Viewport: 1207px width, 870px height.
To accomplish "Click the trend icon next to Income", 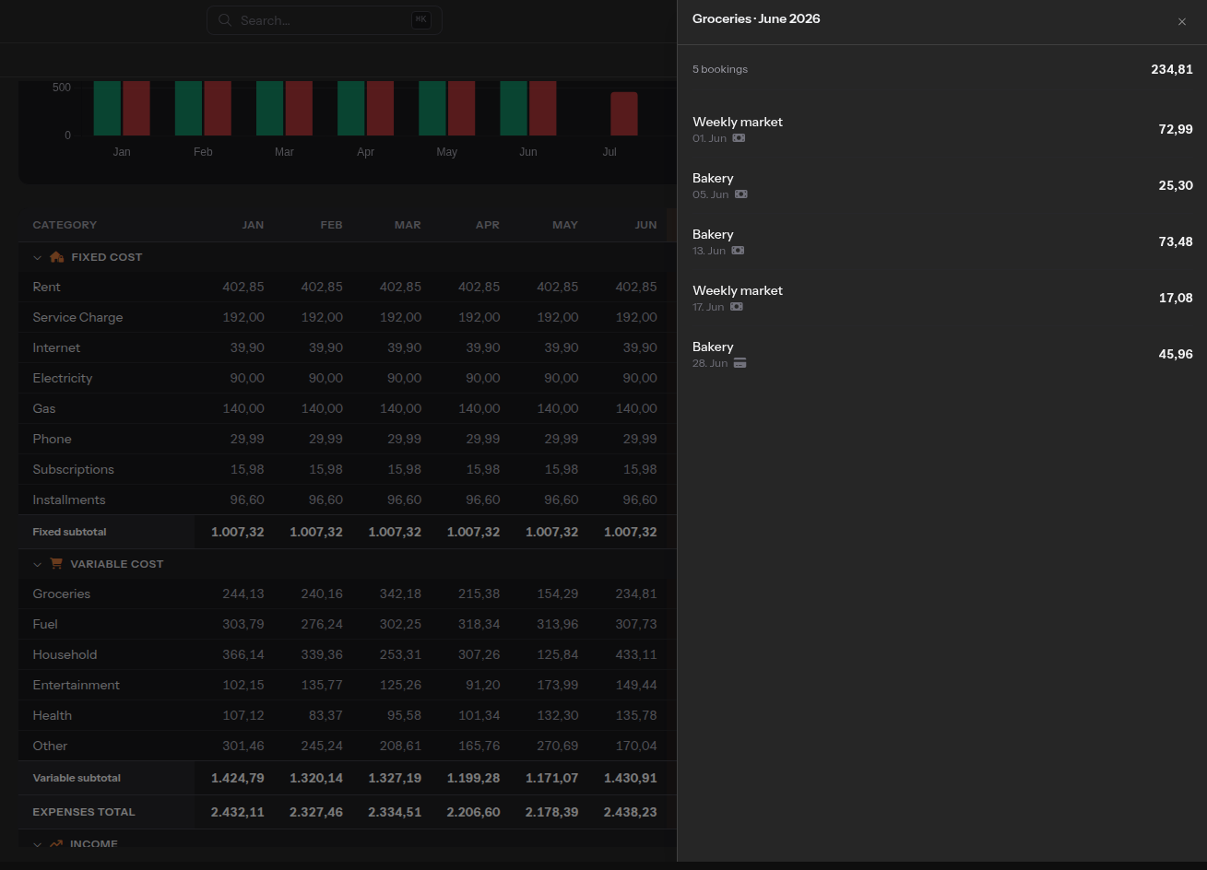I will (x=56, y=844).
